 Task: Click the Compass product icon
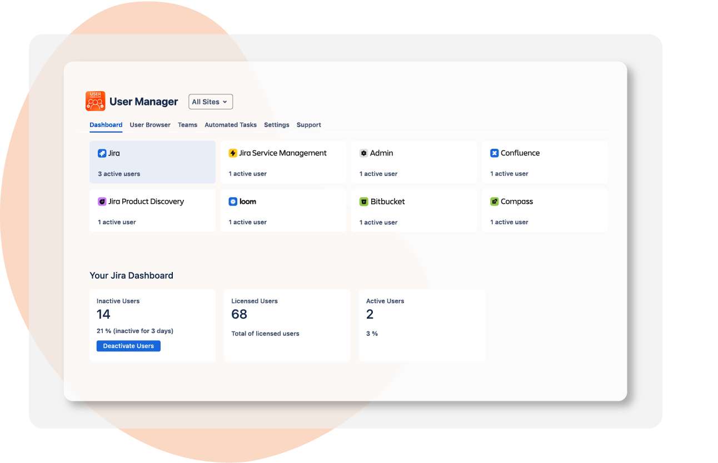(x=494, y=202)
